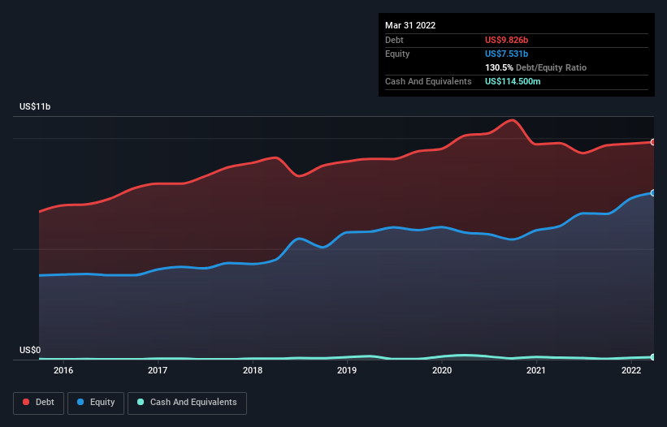
Task: Toggle the Equity legend button
Action: [96, 403]
